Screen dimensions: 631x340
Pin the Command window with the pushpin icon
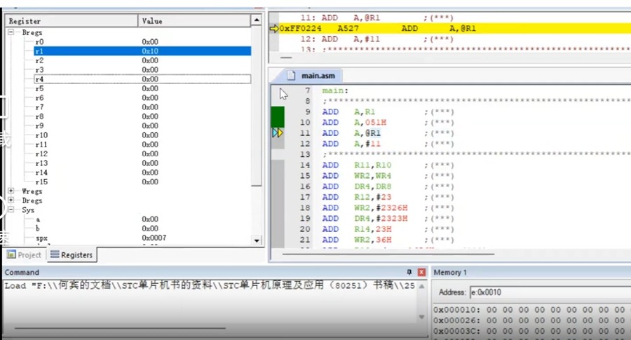(410, 272)
